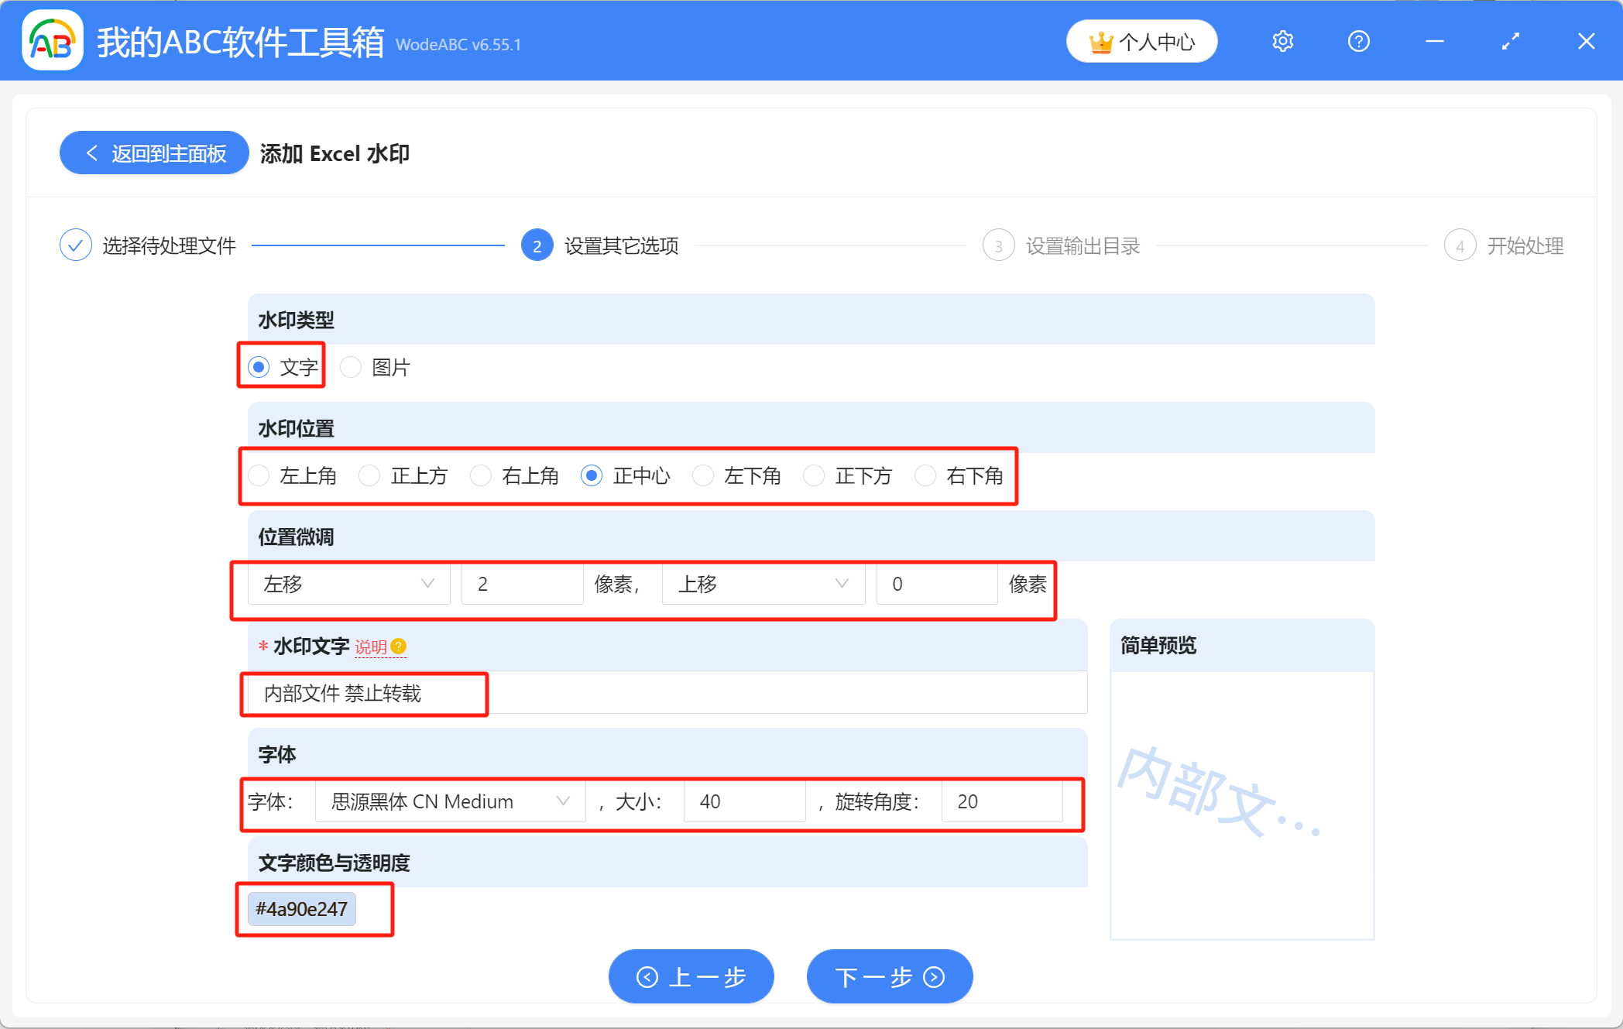This screenshot has width=1623, height=1029.
Task: Open the 个人中心 personal center
Action: pos(1141,41)
